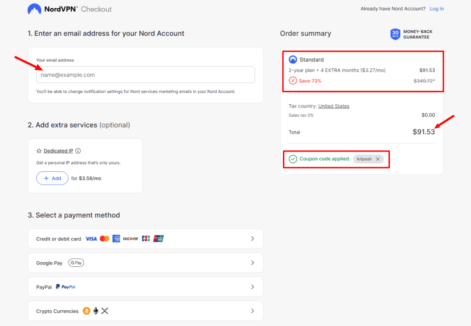Expand the Credit or debit card option
The width and height of the screenshot is (471, 326).
point(252,238)
